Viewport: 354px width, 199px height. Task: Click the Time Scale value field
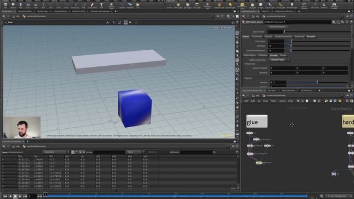coord(276,41)
